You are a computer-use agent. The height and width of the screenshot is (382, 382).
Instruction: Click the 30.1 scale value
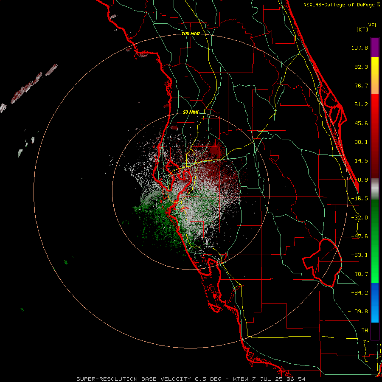[x=361, y=142]
